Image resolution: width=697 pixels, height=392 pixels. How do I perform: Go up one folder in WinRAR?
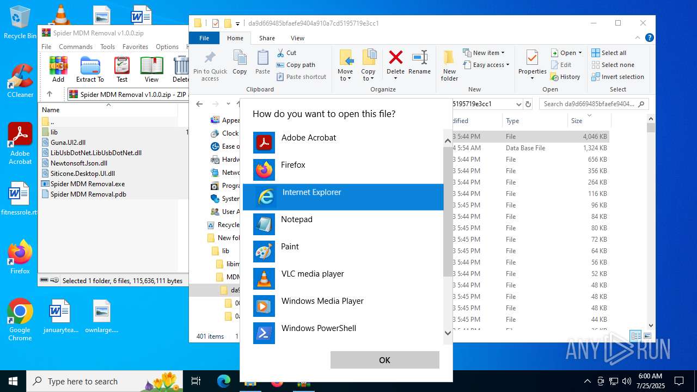point(50,94)
